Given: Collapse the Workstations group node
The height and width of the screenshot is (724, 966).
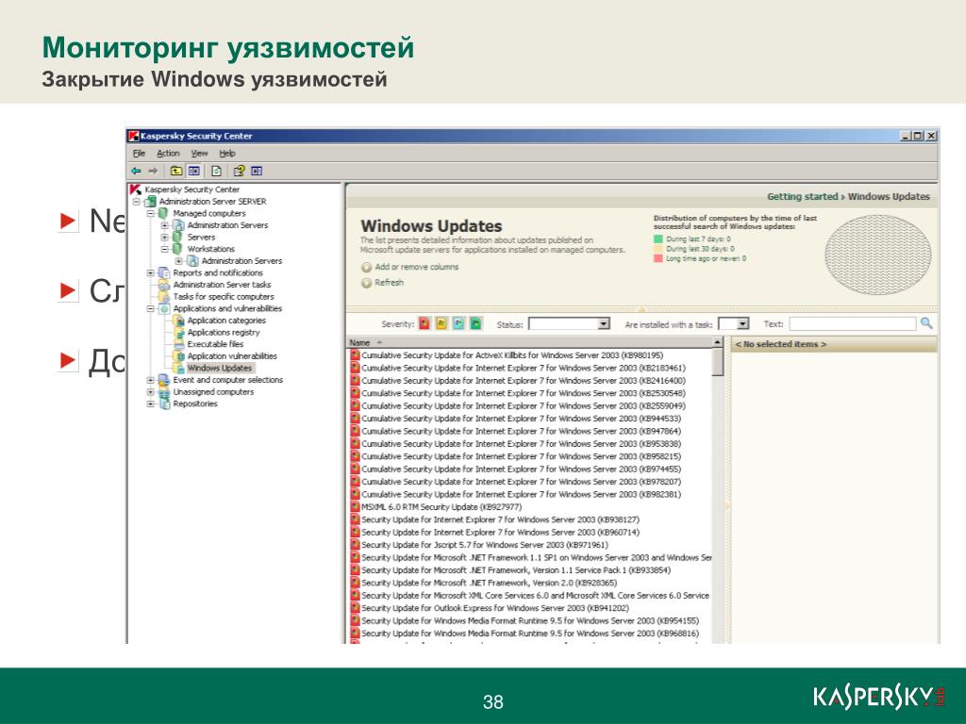Looking at the screenshot, I should coord(164,249).
